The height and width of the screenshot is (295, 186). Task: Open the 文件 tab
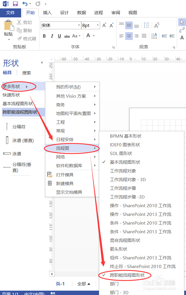pyautogui.click(x=10, y=12)
